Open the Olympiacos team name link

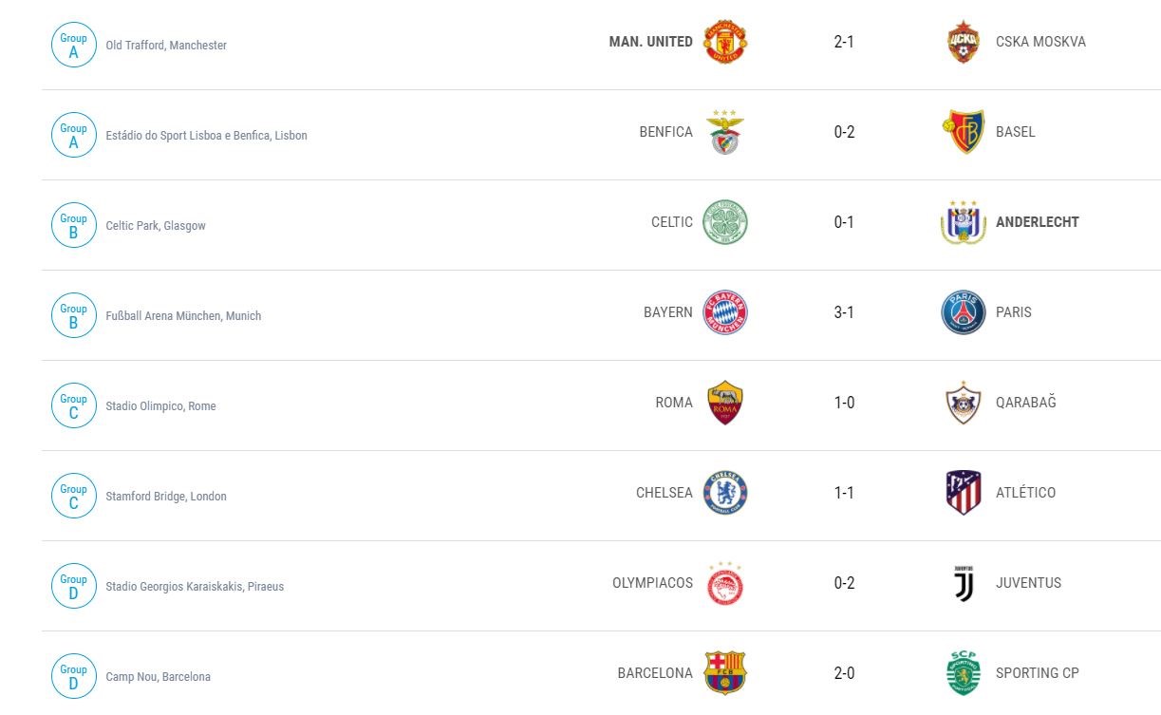tap(653, 583)
